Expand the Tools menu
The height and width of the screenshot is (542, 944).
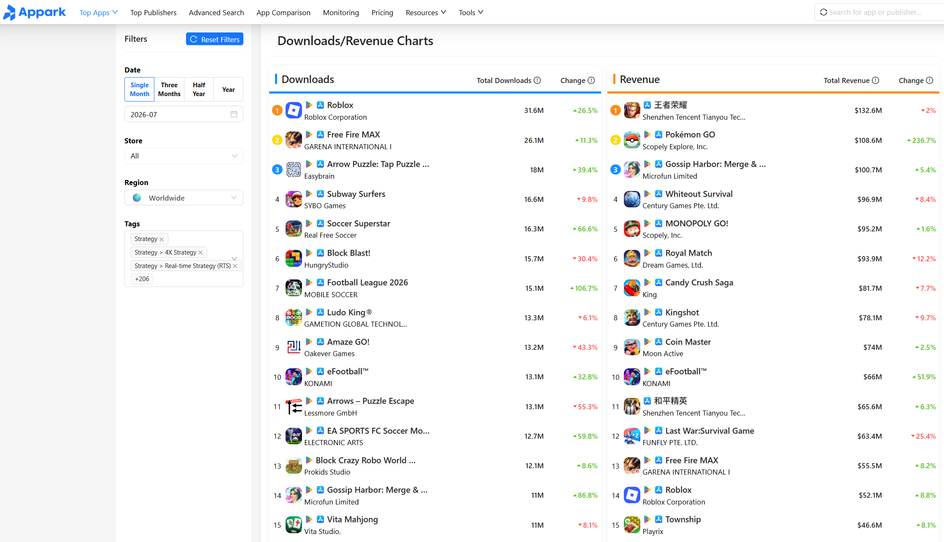click(471, 13)
